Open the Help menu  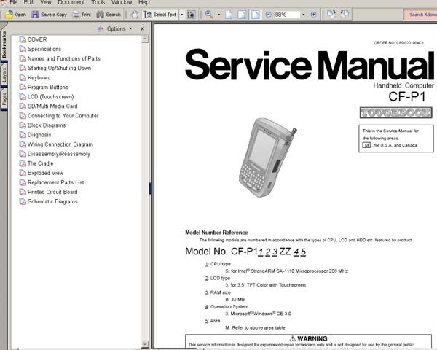(x=143, y=2)
